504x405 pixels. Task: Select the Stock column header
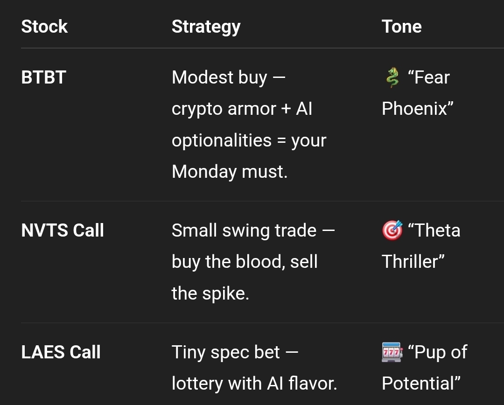[x=44, y=27]
